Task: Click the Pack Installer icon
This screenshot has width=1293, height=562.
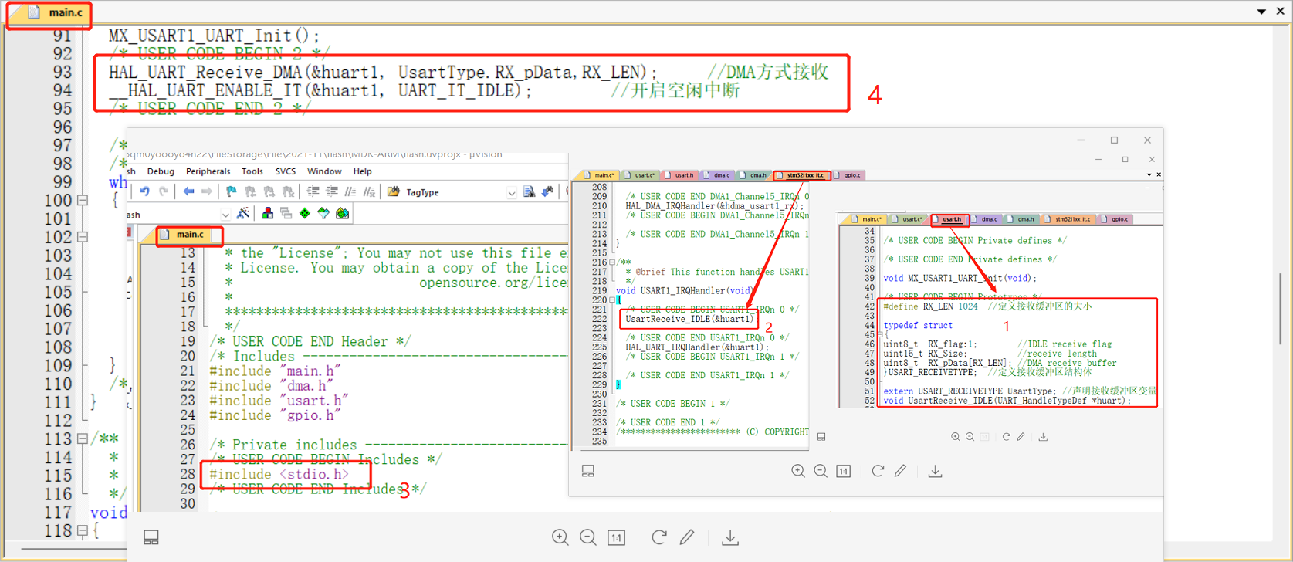Action: (x=342, y=213)
